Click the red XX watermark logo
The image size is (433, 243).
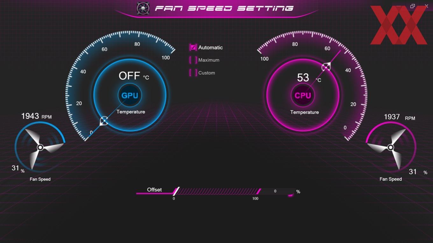click(x=399, y=25)
